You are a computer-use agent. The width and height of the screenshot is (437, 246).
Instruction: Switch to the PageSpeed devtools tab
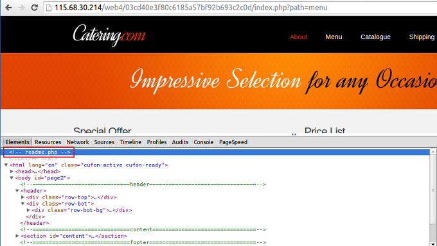(233, 142)
